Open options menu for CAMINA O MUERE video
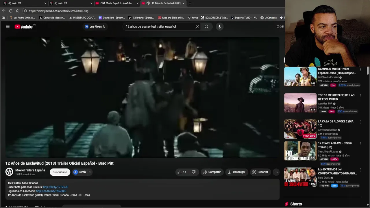 tap(360, 70)
